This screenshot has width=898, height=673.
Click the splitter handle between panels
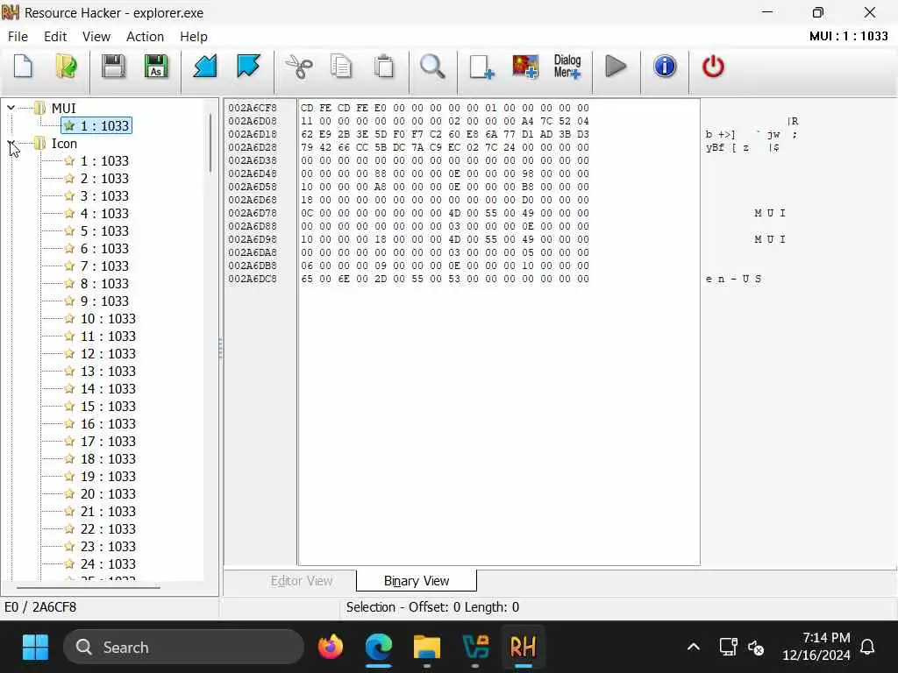pyautogui.click(x=220, y=348)
